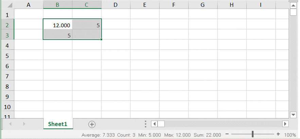Click the zoom slider handle

252,134
